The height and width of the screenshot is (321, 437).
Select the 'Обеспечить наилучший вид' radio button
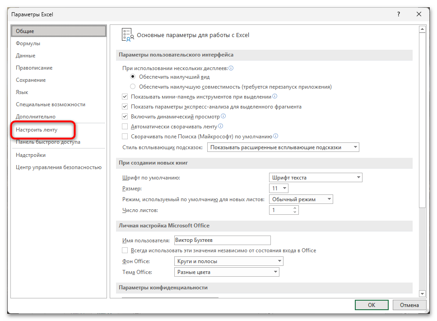pyautogui.click(x=133, y=77)
